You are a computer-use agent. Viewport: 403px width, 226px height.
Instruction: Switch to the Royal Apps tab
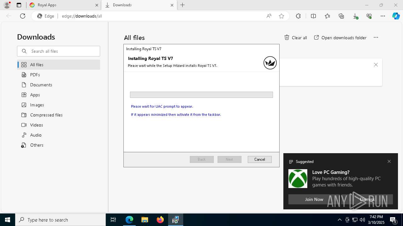coord(64,5)
